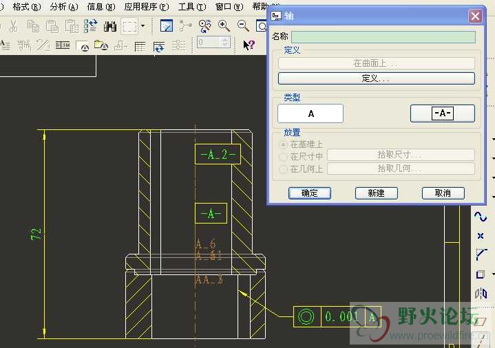Viewport: 495px width, 348px height.
Task: Open the Find binoculars tool
Action: pos(110,27)
